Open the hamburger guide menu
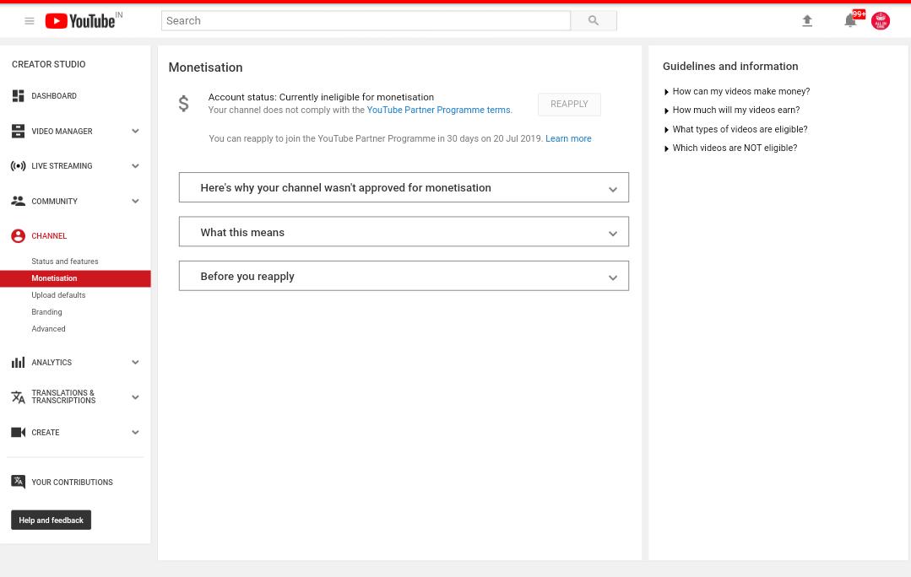 point(29,21)
